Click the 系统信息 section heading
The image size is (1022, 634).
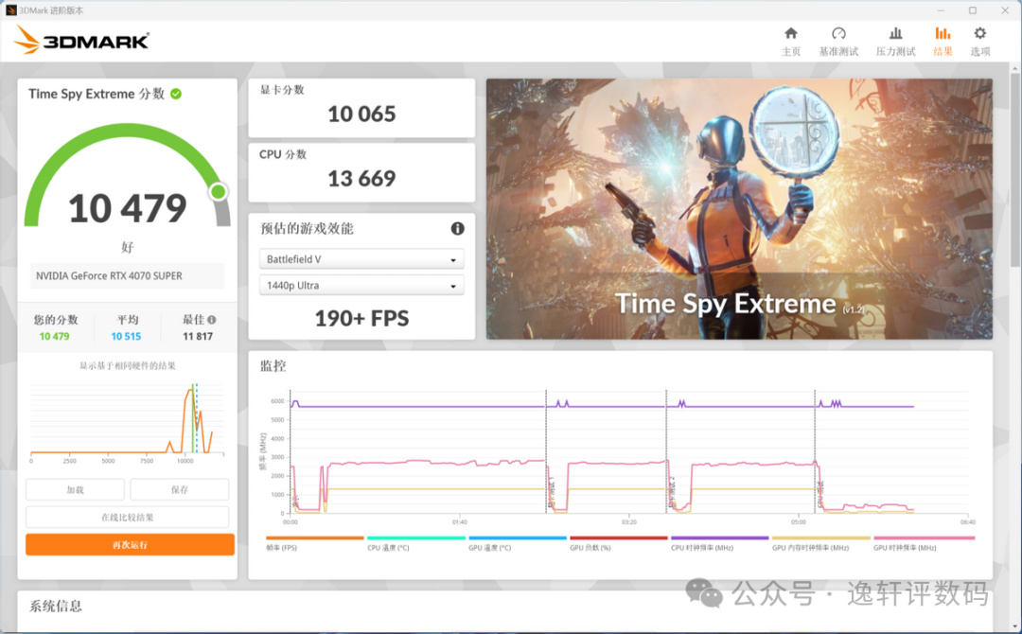coord(56,606)
